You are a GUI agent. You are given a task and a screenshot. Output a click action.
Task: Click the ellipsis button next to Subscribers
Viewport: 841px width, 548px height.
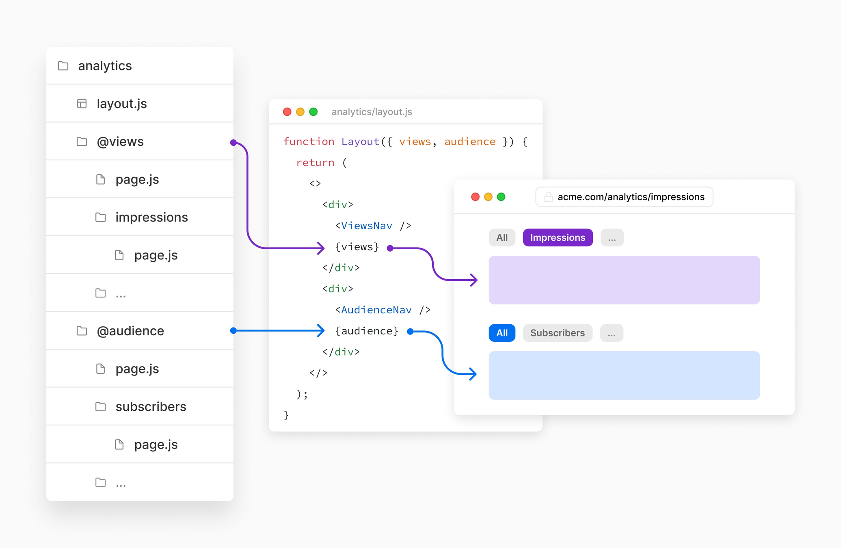coord(612,333)
